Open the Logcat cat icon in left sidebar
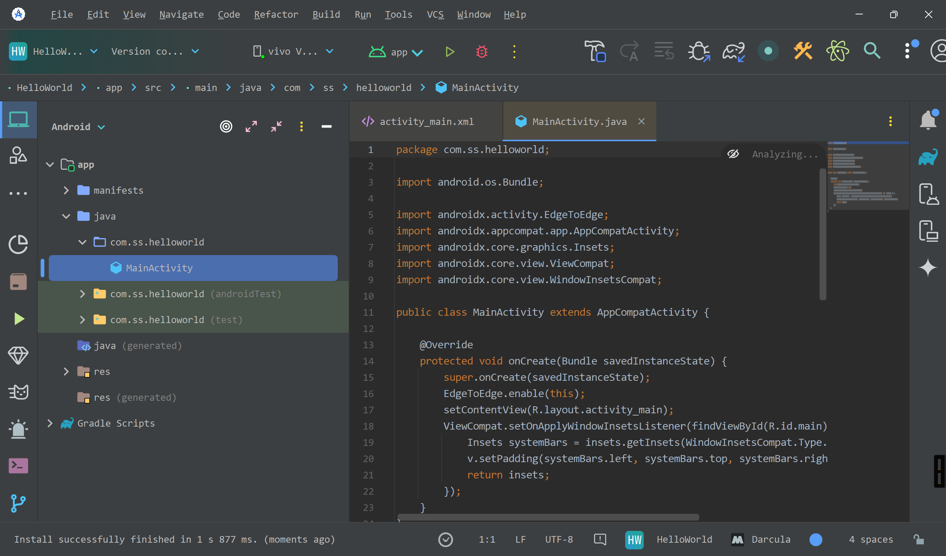Screen dimensions: 946x556 [18, 392]
